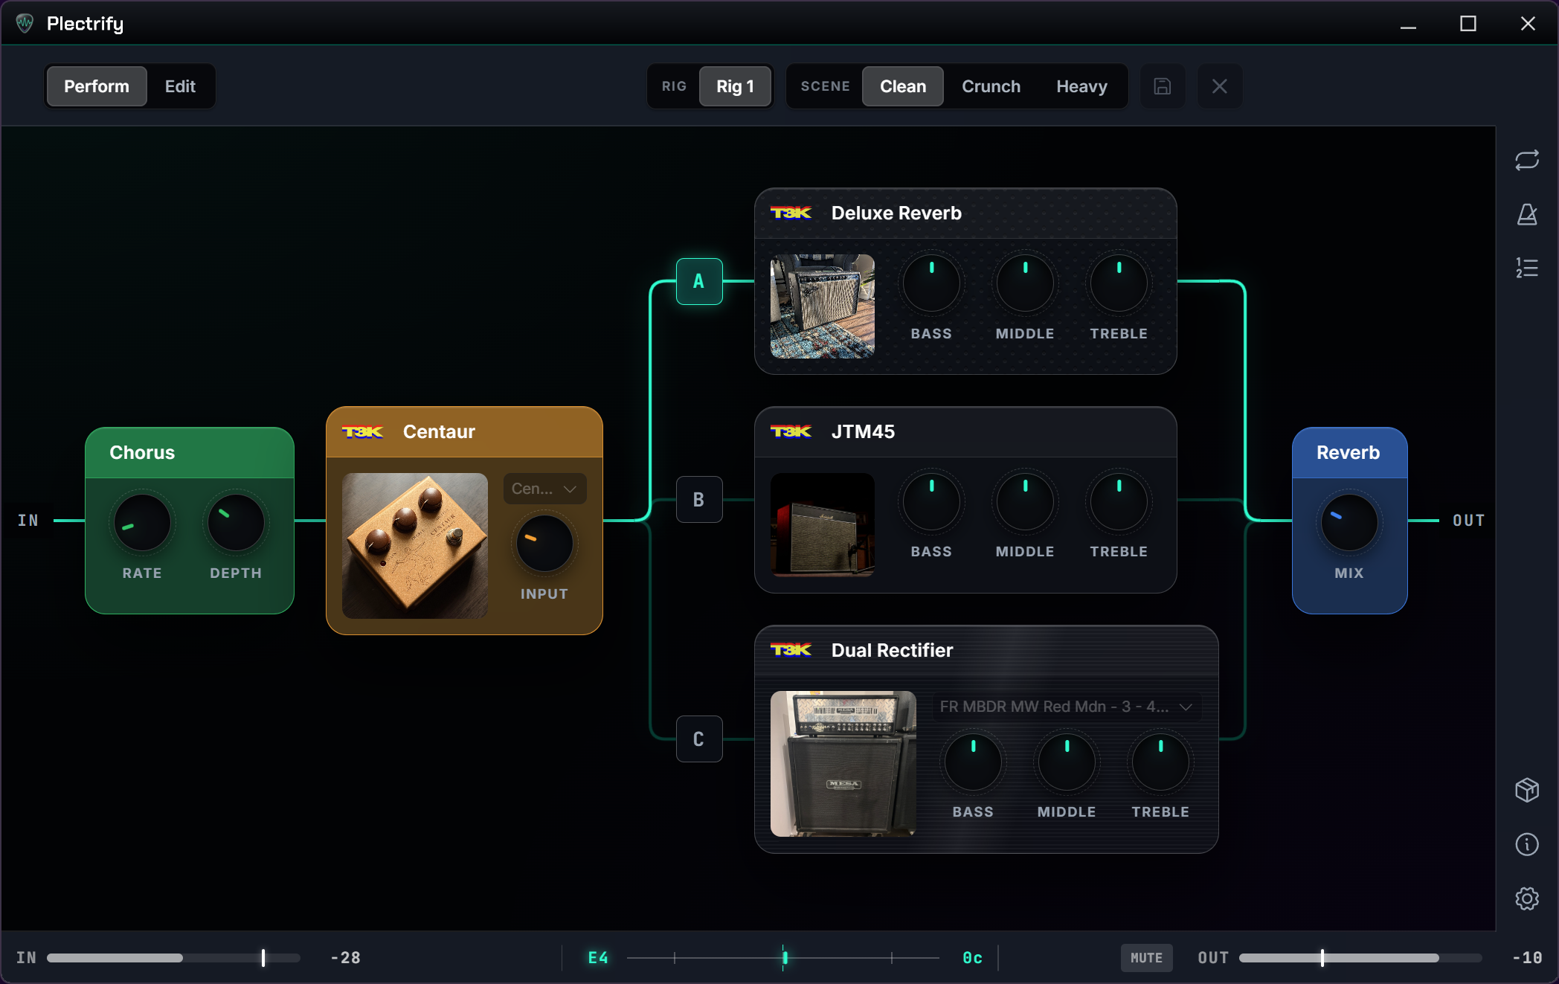Click the JTM45 amp title

point(863,432)
